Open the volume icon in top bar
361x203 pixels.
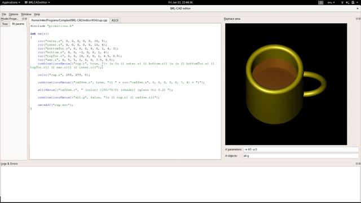(x=347, y=2)
